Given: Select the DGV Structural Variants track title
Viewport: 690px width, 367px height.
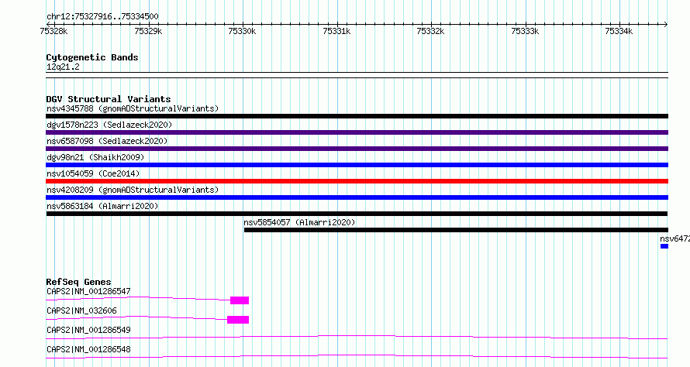Looking at the screenshot, I should [x=109, y=99].
